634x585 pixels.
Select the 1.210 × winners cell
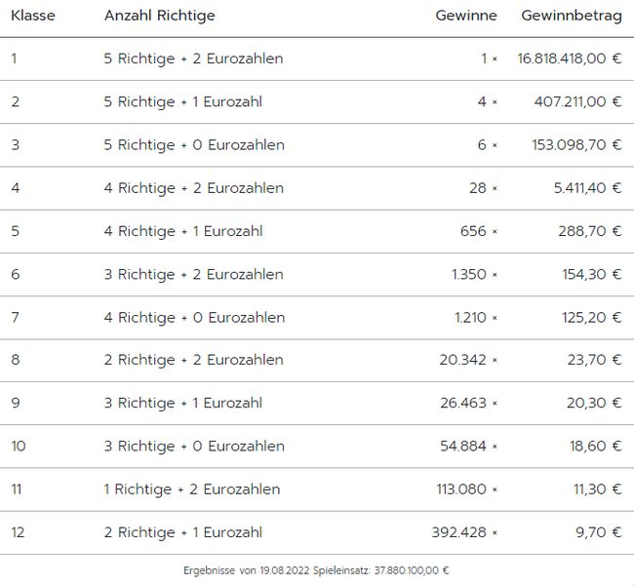(476, 318)
